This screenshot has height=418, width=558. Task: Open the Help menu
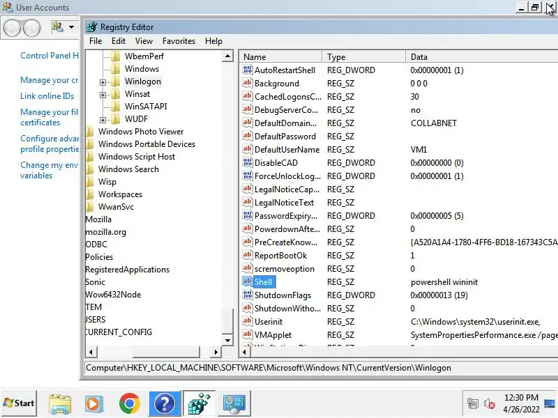tap(213, 41)
